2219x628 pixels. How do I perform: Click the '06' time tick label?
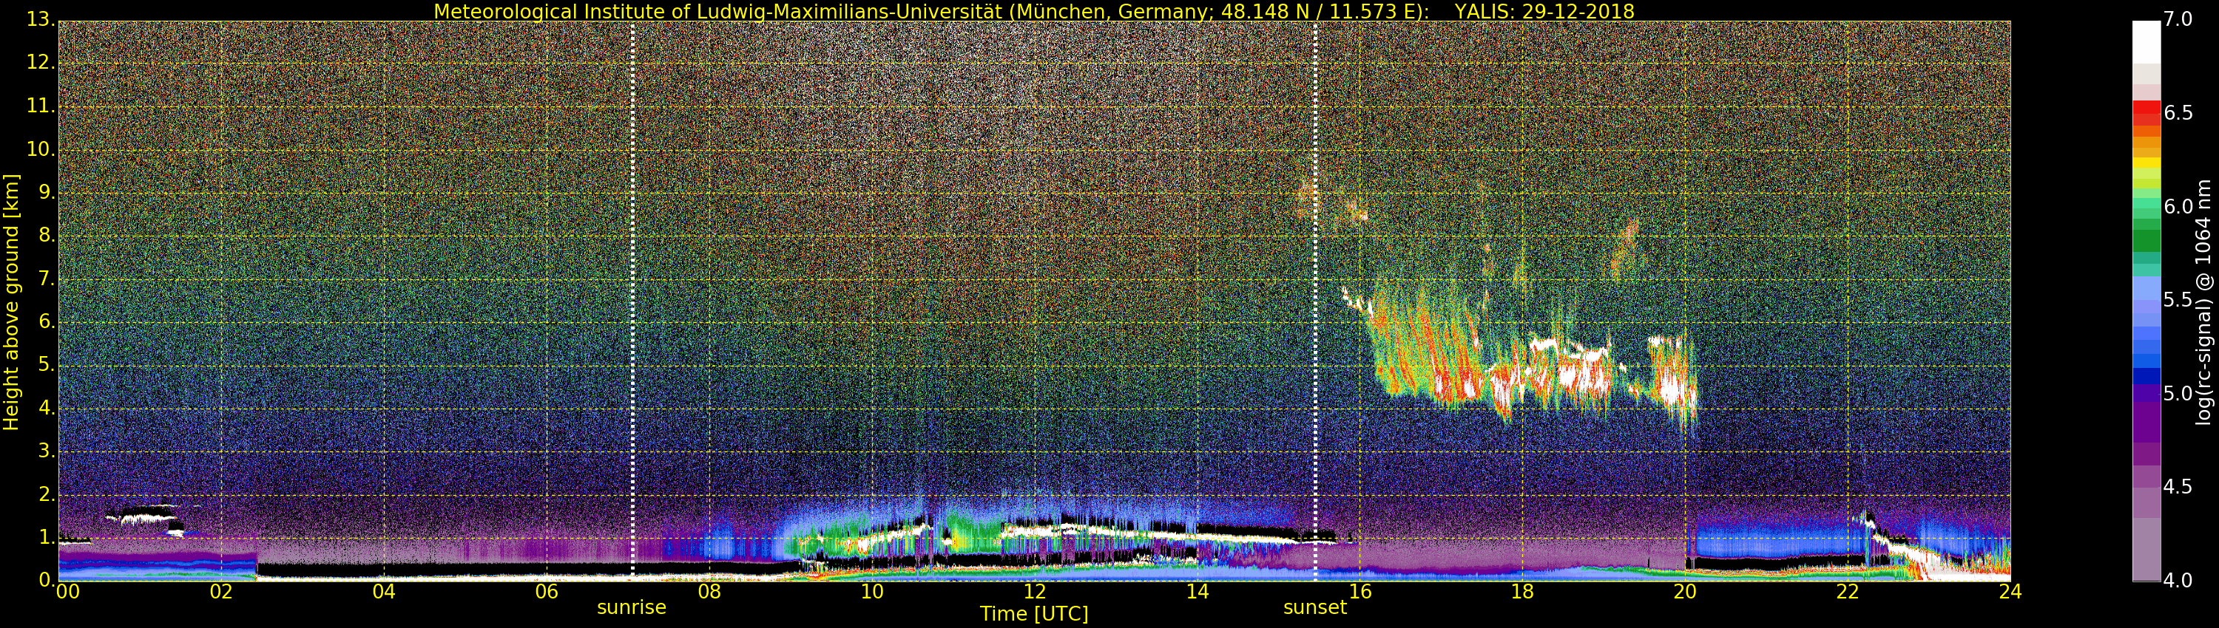pos(547,591)
